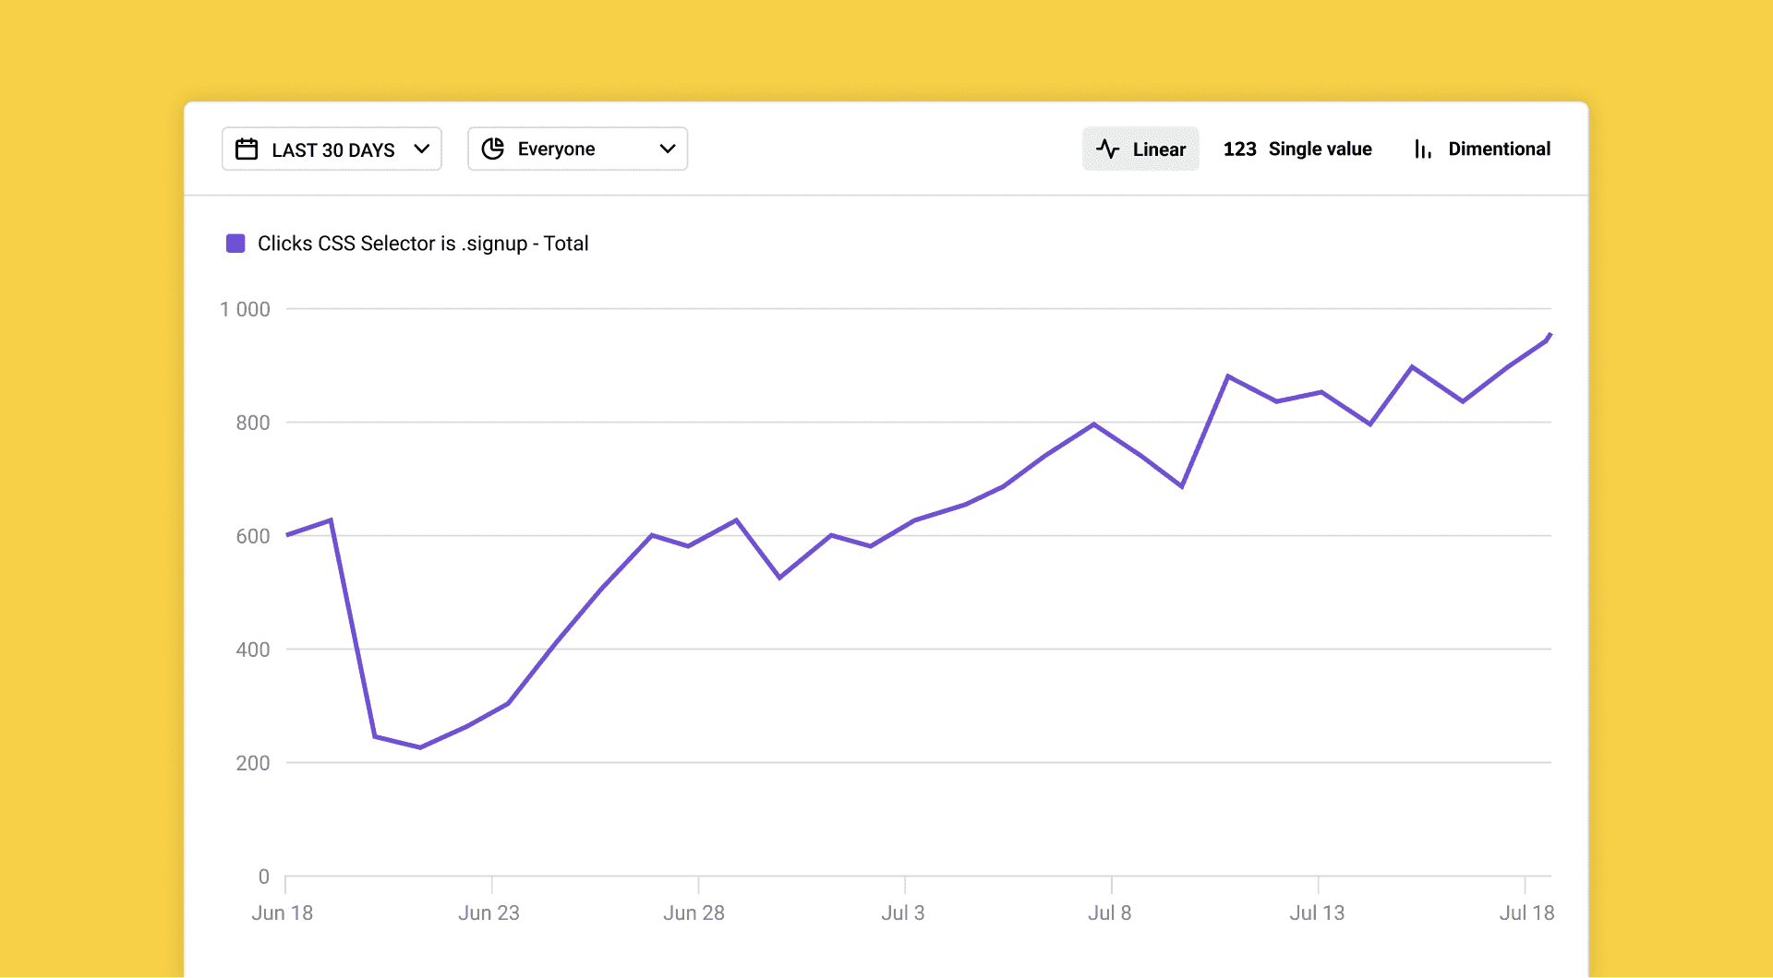
Task: Click the Jul 8 x-axis label
Action: (x=1109, y=913)
